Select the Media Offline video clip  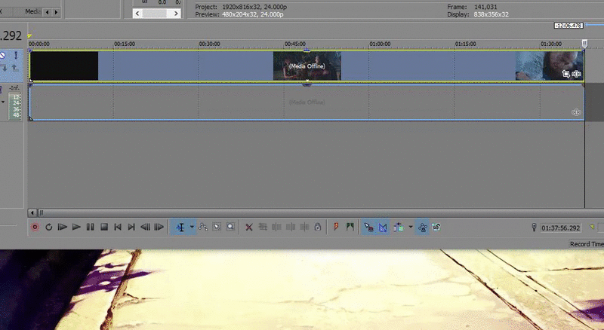[x=306, y=66]
